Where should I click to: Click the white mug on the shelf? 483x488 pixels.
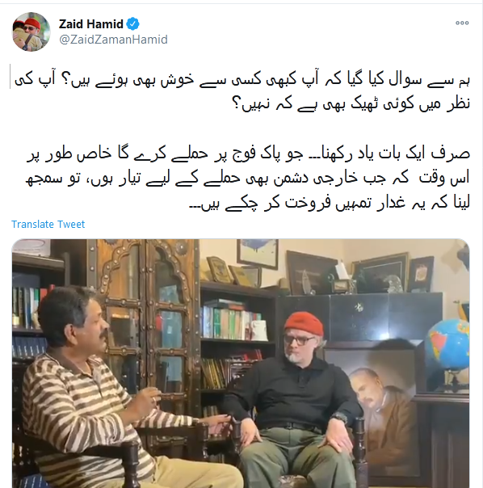(x=259, y=330)
